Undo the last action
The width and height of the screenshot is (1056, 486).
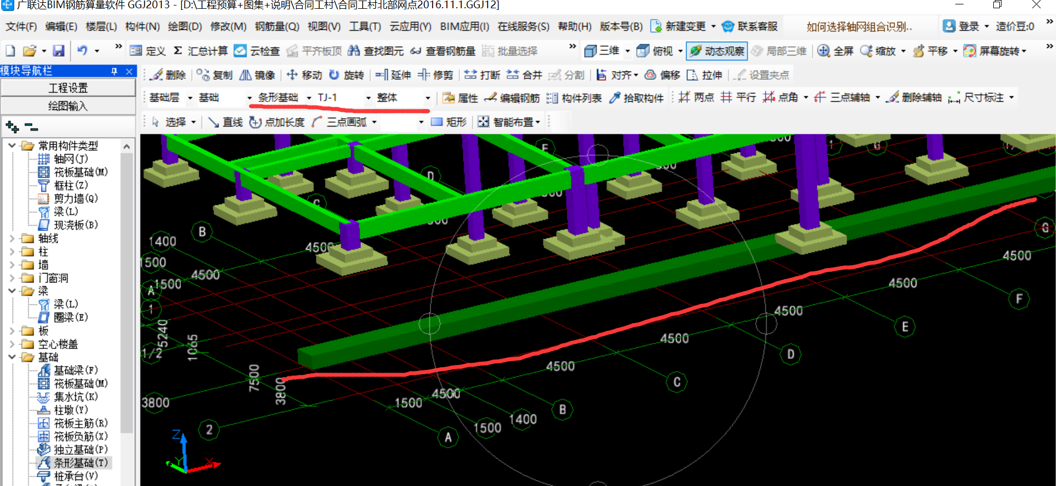(x=82, y=51)
